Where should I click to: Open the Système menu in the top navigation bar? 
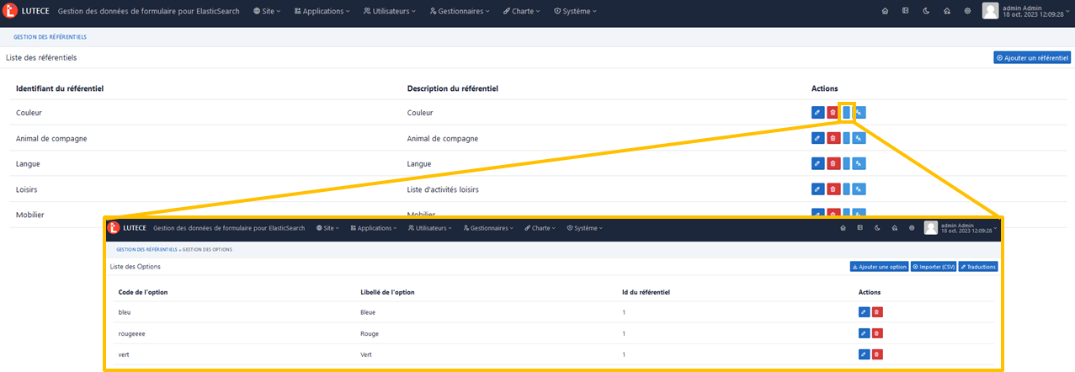(575, 12)
